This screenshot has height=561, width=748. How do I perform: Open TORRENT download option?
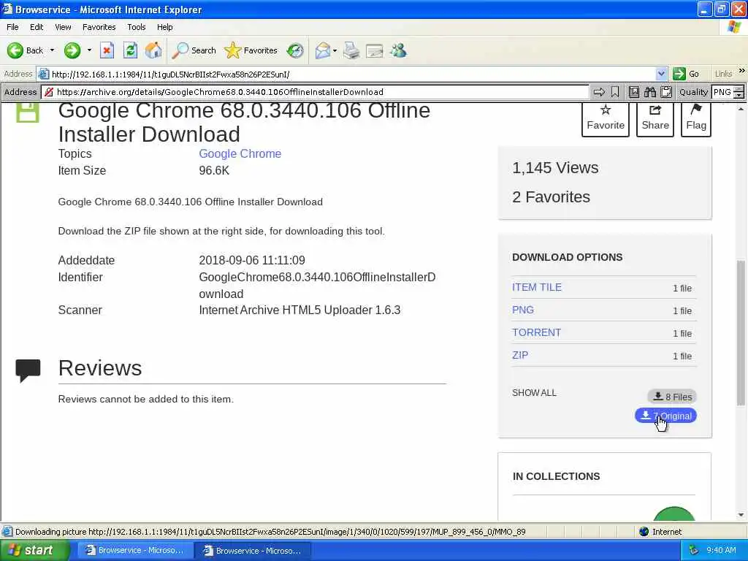[x=537, y=332]
